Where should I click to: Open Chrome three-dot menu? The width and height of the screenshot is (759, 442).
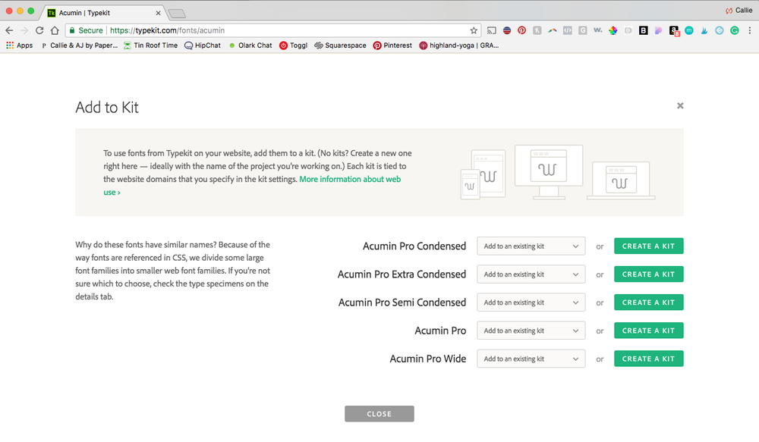pyautogui.click(x=750, y=30)
